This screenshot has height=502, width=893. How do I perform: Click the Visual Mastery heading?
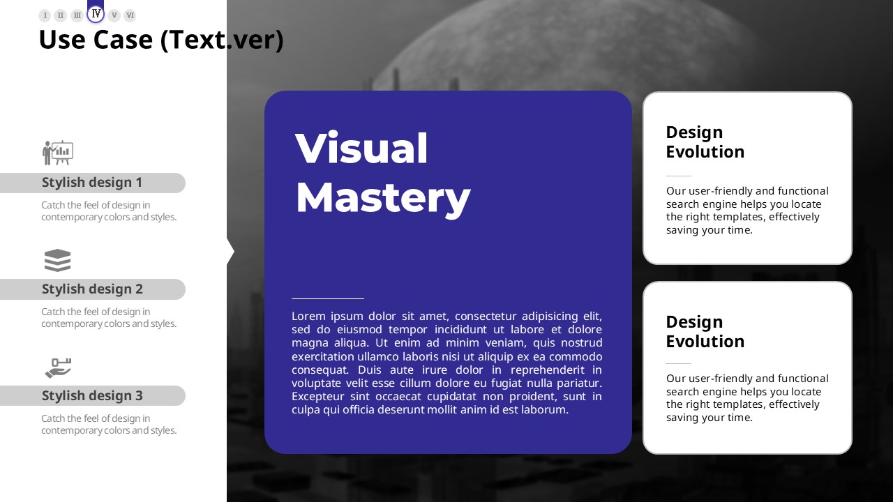coord(382,173)
